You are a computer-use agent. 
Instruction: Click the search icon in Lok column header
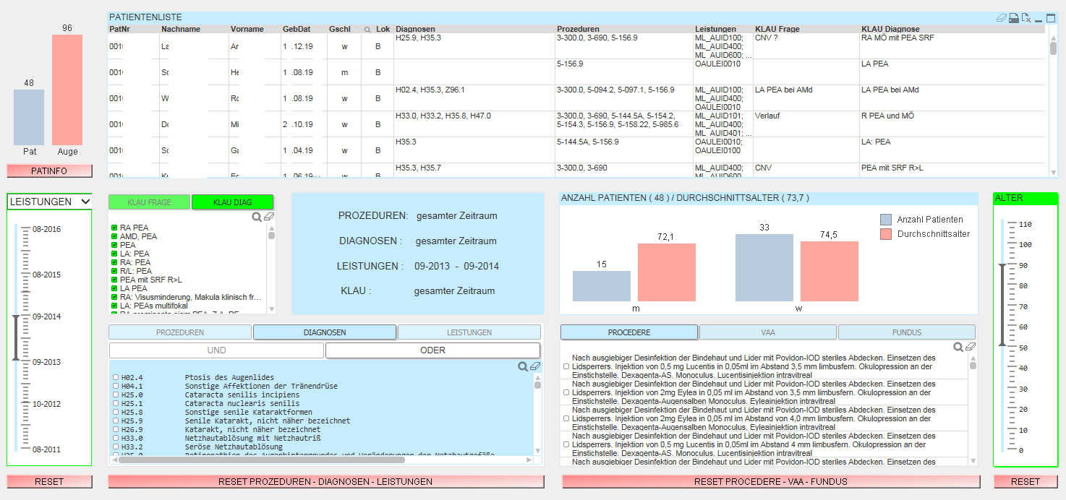coord(367,30)
